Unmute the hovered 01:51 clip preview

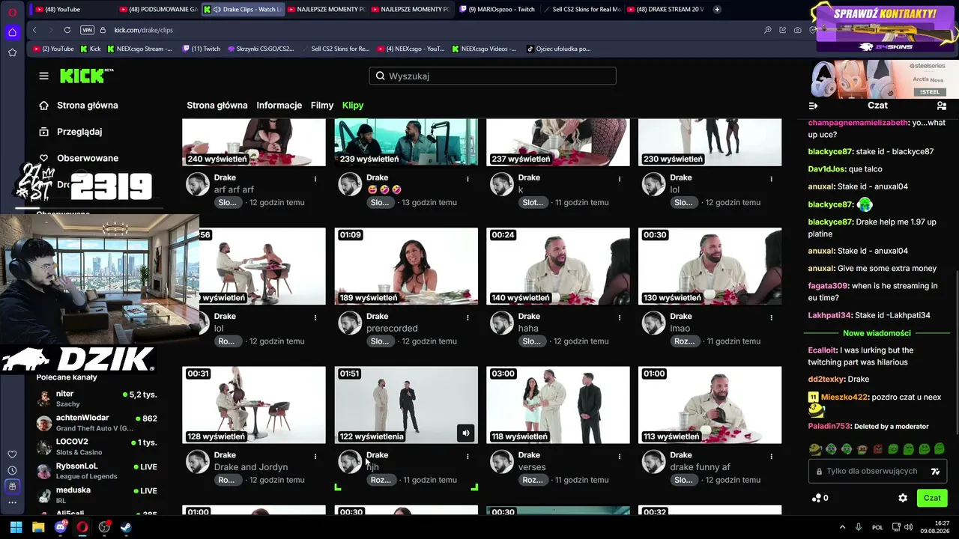pos(466,433)
